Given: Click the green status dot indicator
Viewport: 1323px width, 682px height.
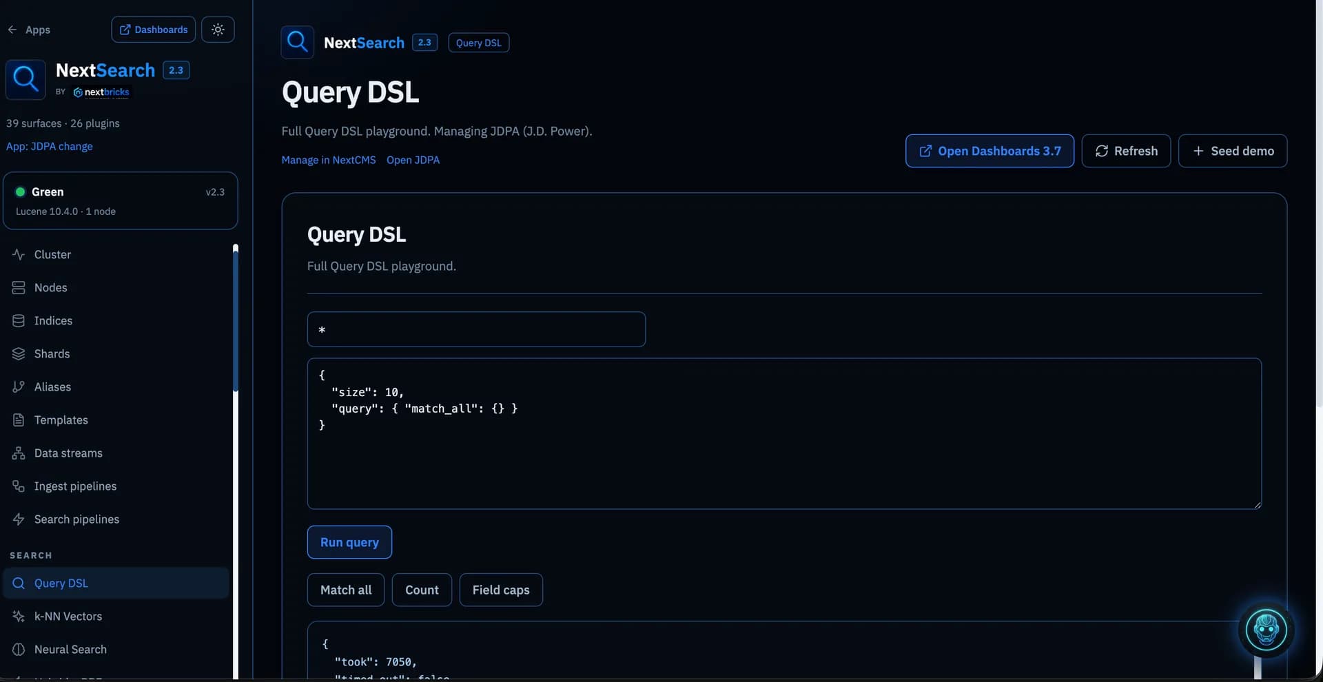Looking at the screenshot, I should tap(21, 192).
